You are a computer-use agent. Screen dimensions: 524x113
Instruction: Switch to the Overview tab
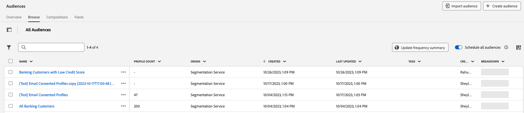tap(14, 17)
